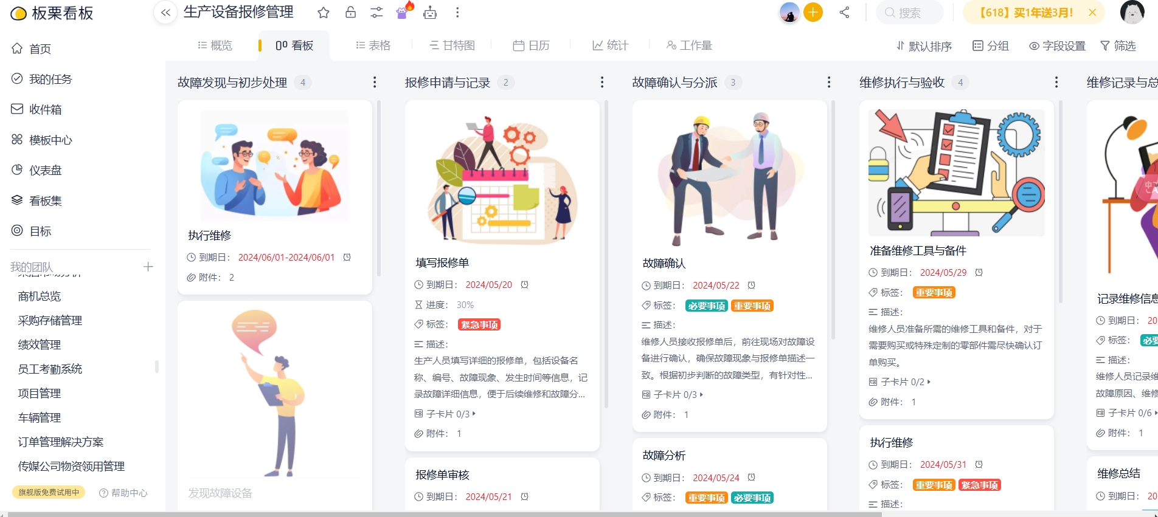The width and height of the screenshot is (1158, 517).
Task: Open the 默认排序 sort dropdown
Action: [924, 46]
